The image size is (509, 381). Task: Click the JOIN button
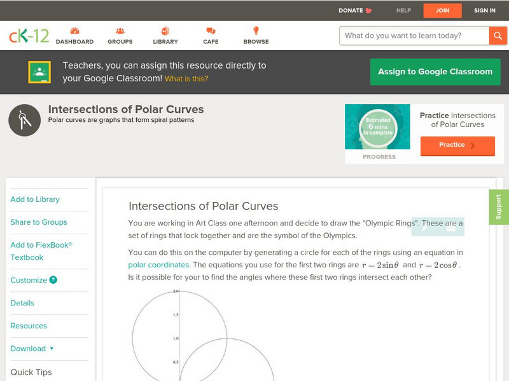(x=442, y=11)
